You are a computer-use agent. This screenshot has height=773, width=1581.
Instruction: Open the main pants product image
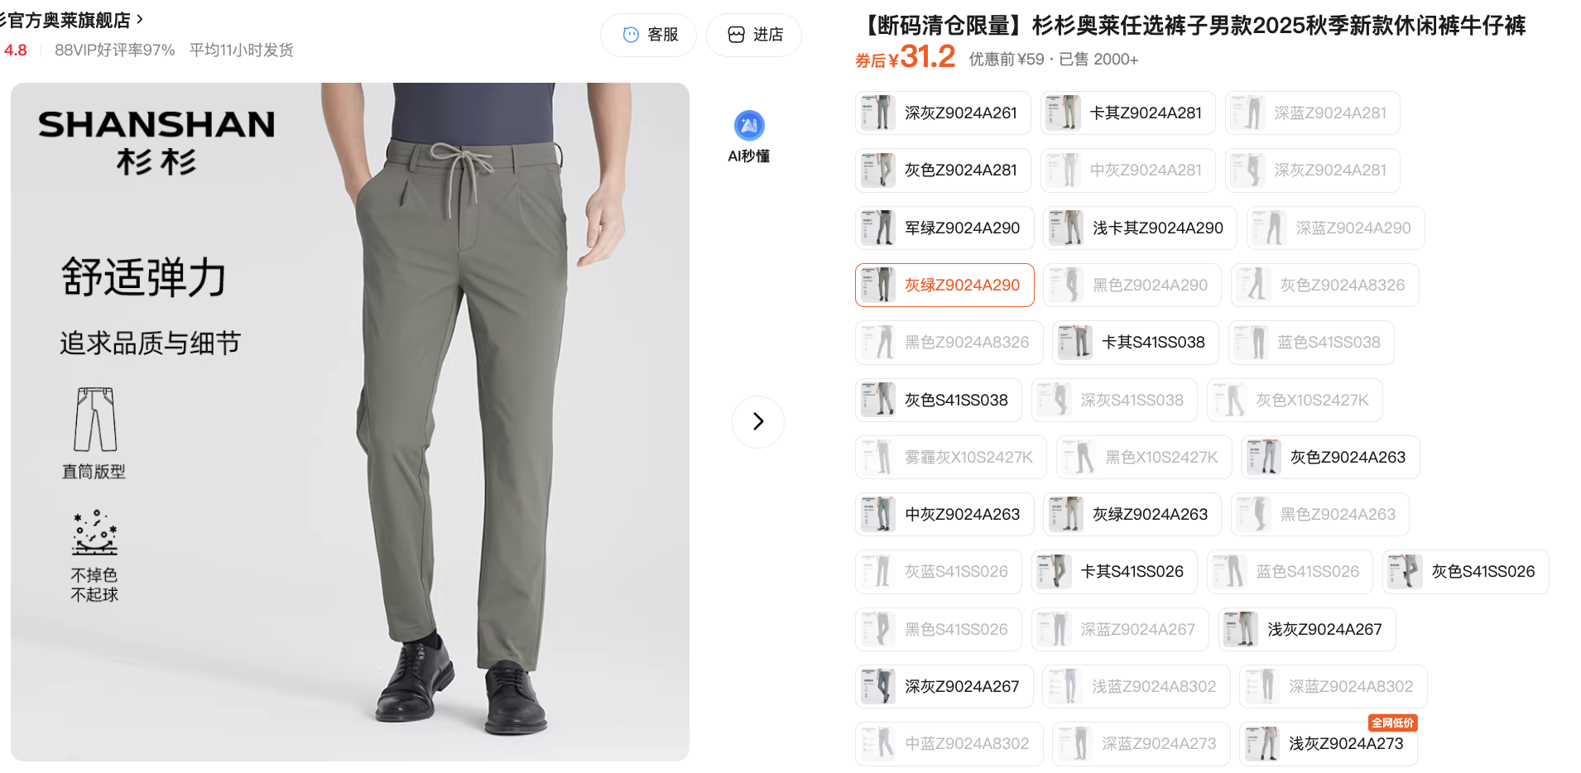point(350,422)
